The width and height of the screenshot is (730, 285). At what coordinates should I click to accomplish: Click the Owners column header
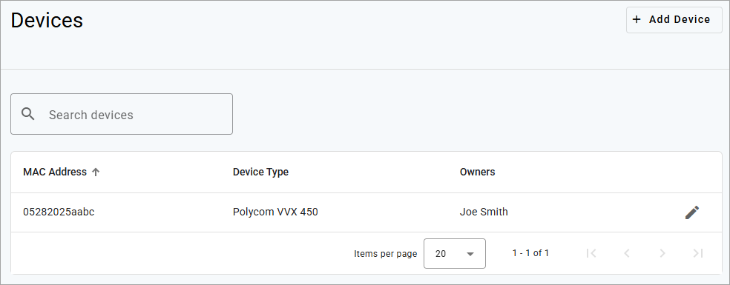pos(477,172)
